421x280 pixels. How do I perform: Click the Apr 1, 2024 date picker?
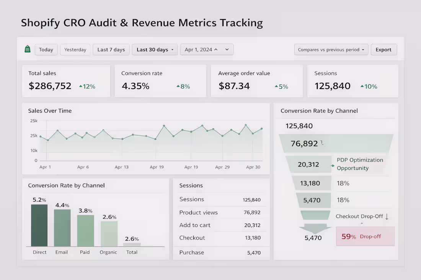tap(207, 50)
